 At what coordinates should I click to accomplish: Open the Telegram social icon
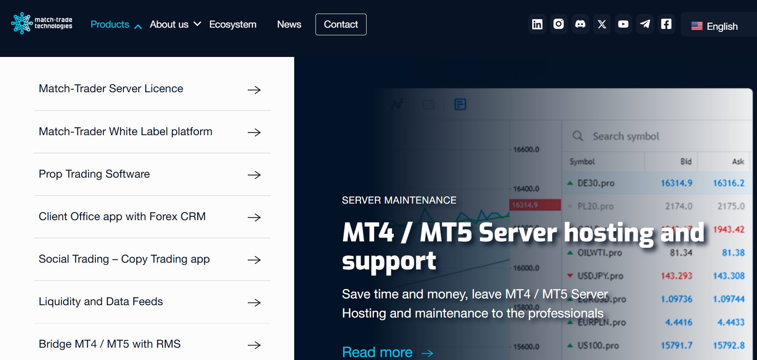[645, 24]
